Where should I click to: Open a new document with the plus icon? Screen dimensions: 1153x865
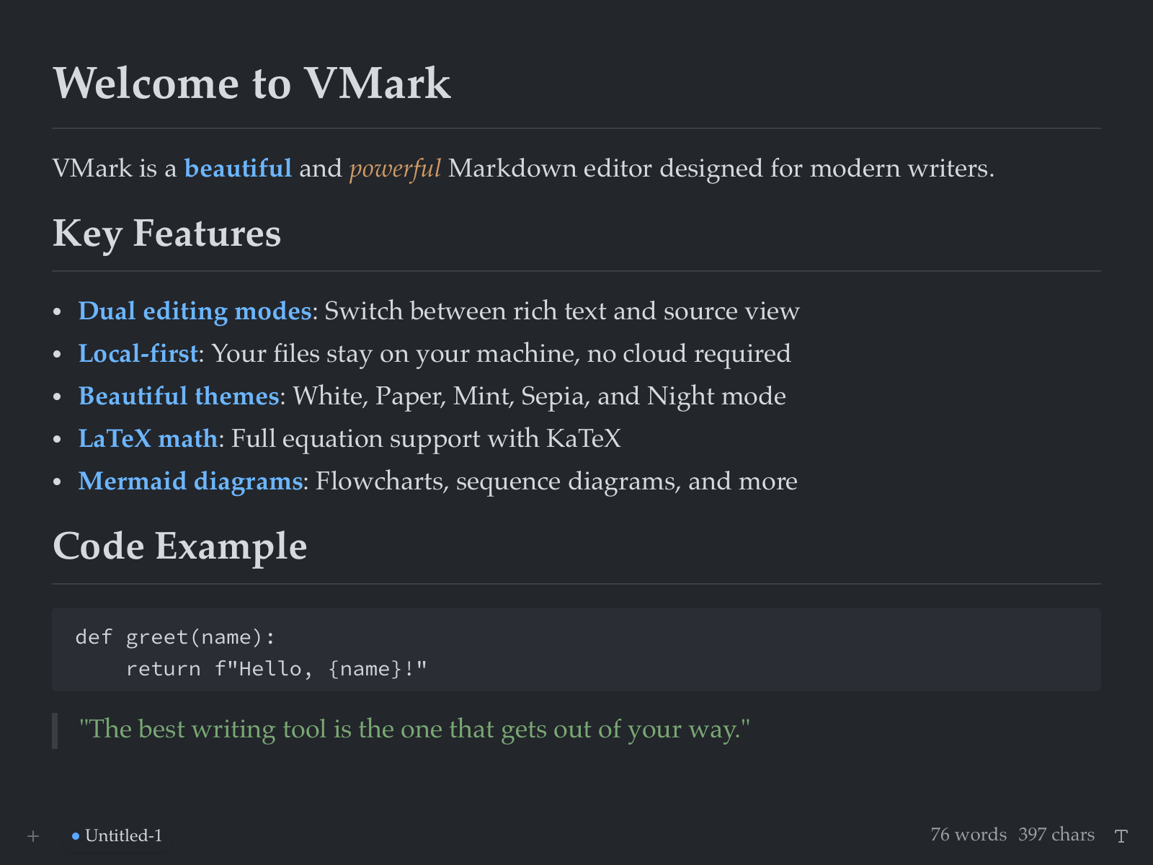32,835
